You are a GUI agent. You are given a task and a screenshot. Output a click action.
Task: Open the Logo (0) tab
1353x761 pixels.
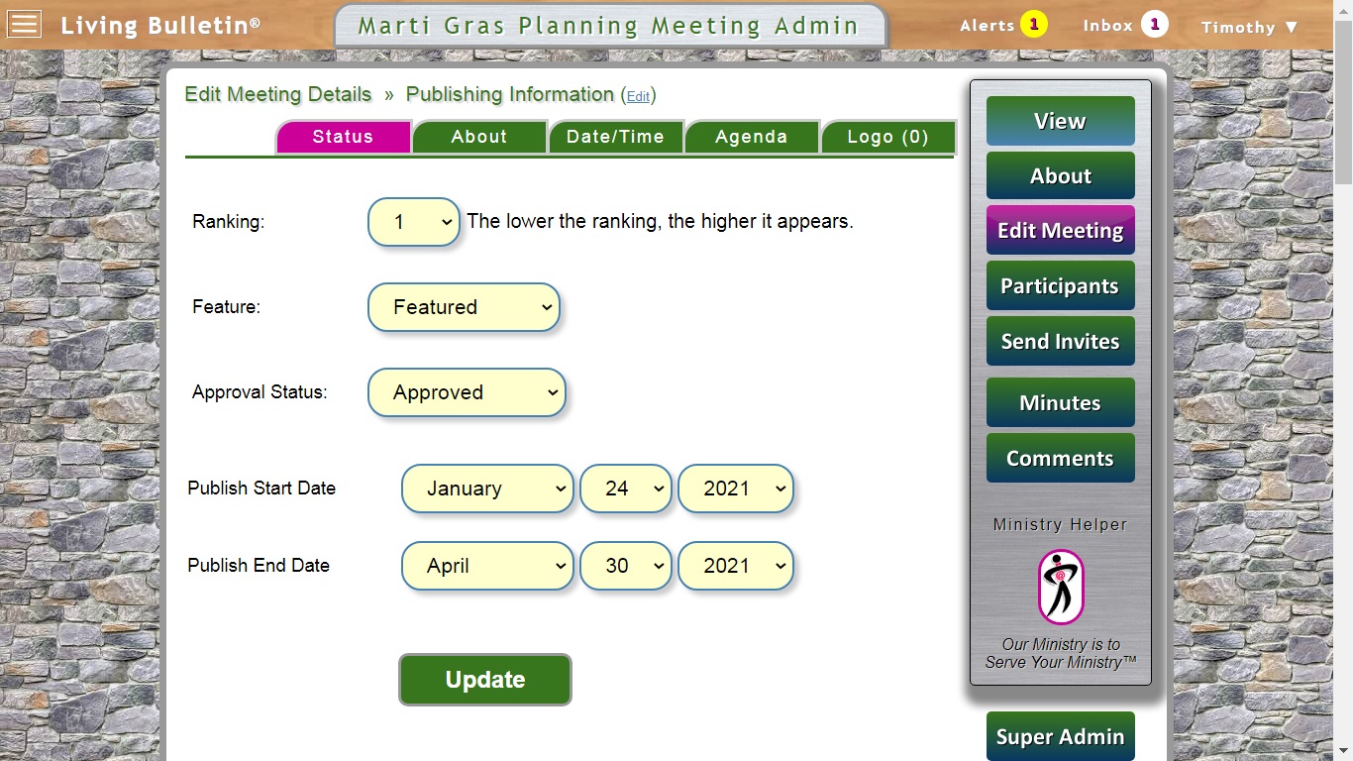(x=888, y=137)
